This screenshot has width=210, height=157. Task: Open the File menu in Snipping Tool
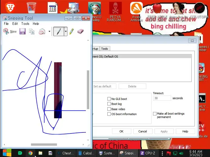point(6,24)
